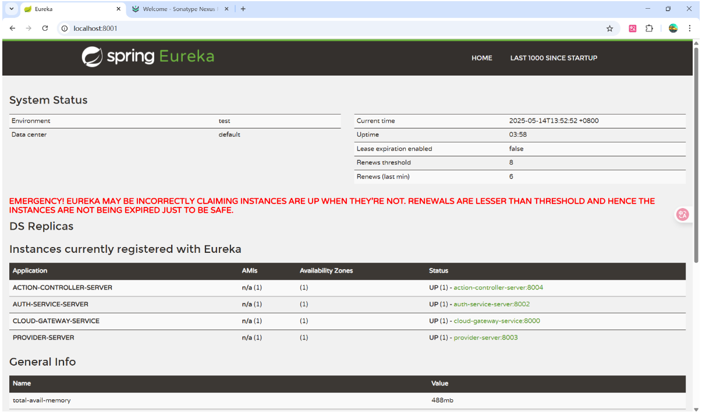Open LAST 1000 SINCE STARTUP page
Image resolution: width=702 pixels, height=415 pixels.
pos(554,58)
